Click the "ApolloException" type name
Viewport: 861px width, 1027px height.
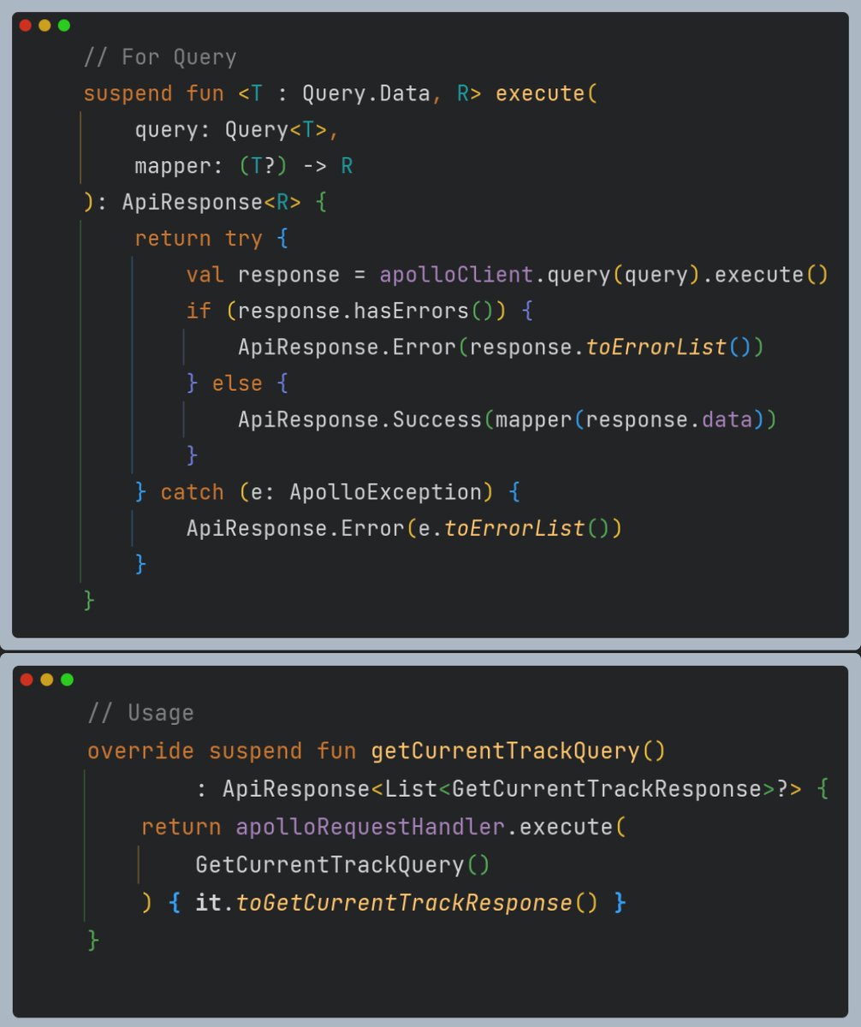pos(385,492)
